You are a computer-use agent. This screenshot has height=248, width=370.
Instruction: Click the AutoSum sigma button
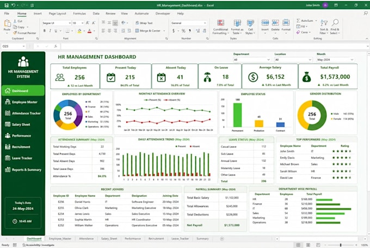pos(304,21)
